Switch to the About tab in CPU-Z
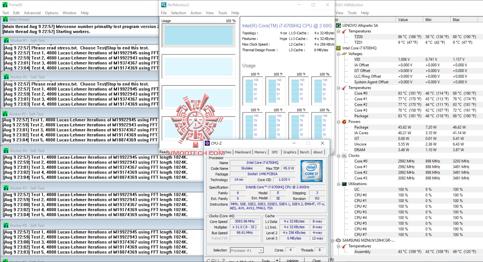Screen dimensions: 483x262 pos(318,152)
